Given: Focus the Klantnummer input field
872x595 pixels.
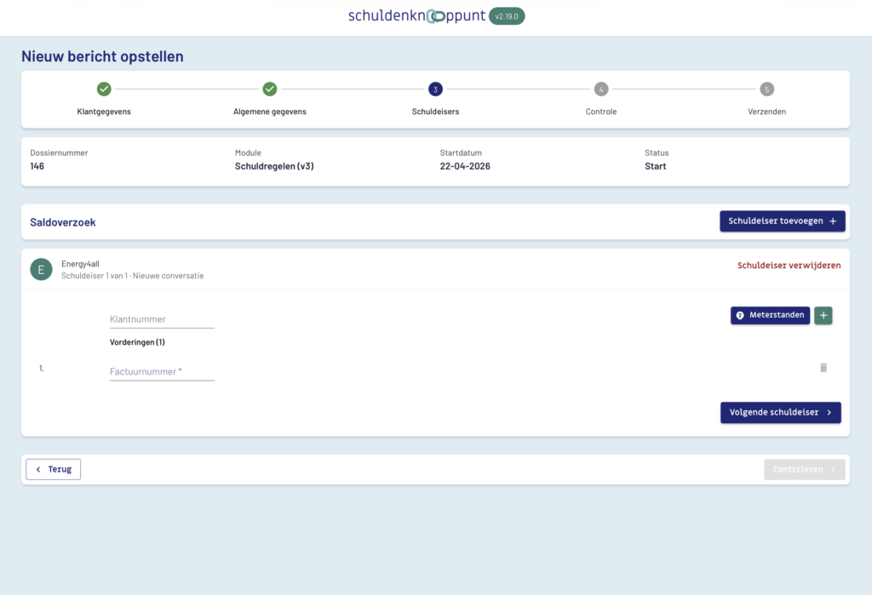Looking at the screenshot, I should pyautogui.click(x=162, y=319).
